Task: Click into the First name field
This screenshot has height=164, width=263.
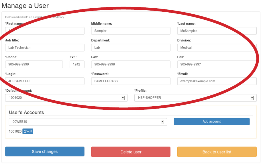Action: click(x=45, y=31)
